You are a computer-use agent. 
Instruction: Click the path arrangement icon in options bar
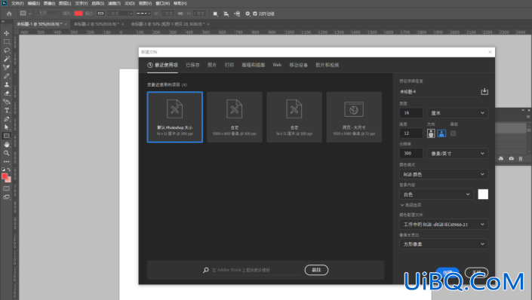click(x=237, y=14)
